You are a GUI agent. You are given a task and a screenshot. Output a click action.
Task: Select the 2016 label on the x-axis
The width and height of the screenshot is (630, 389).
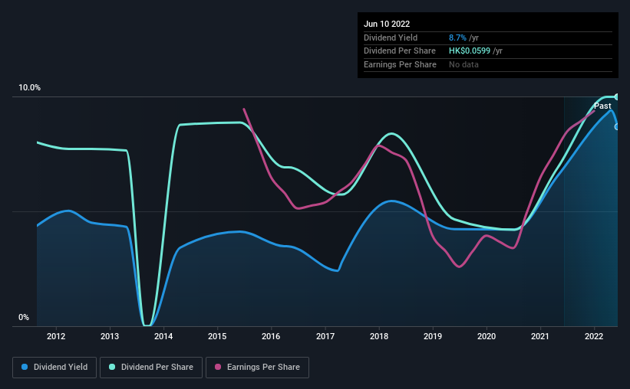[271, 336]
